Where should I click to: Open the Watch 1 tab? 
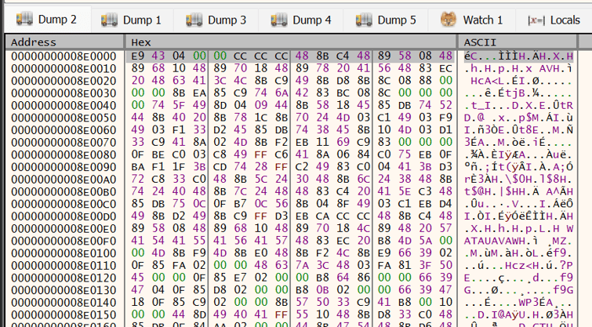pos(472,20)
